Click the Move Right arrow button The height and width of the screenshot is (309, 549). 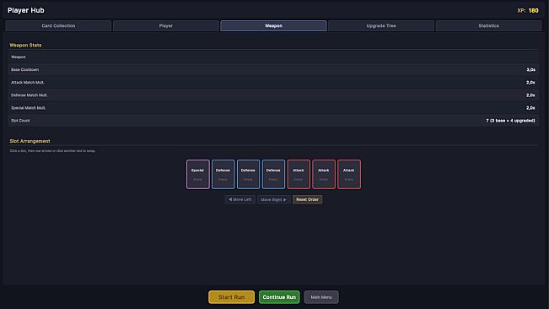click(x=274, y=199)
